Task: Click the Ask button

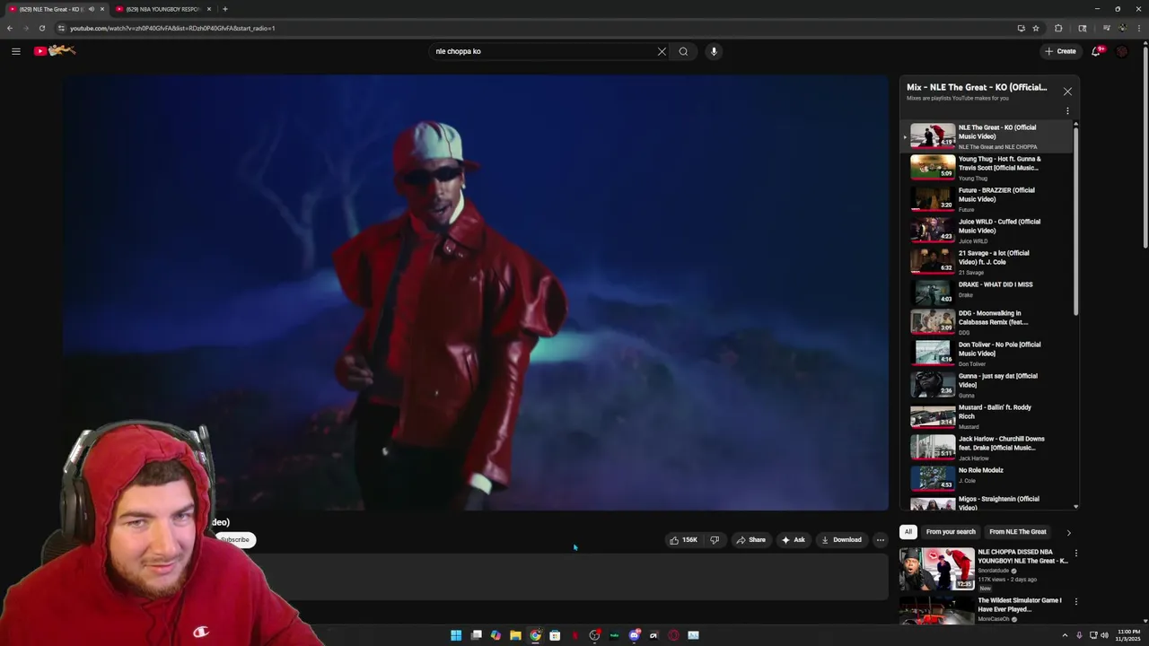Action: [x=794, y=540]
